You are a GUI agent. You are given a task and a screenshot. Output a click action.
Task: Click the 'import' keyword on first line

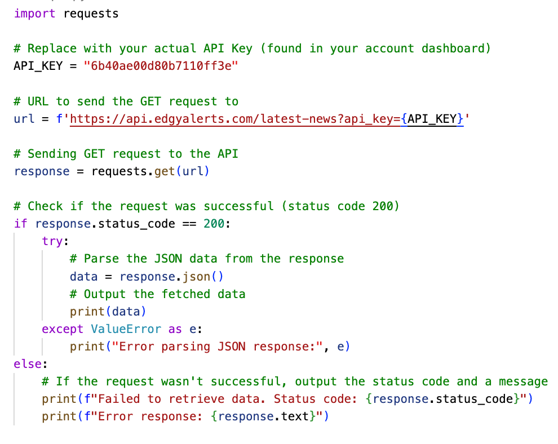(34, 14)
